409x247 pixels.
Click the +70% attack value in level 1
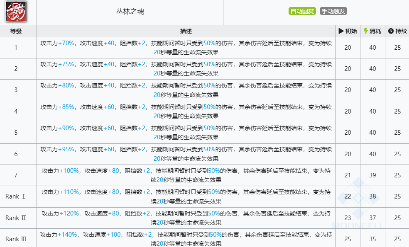[66, 43]
